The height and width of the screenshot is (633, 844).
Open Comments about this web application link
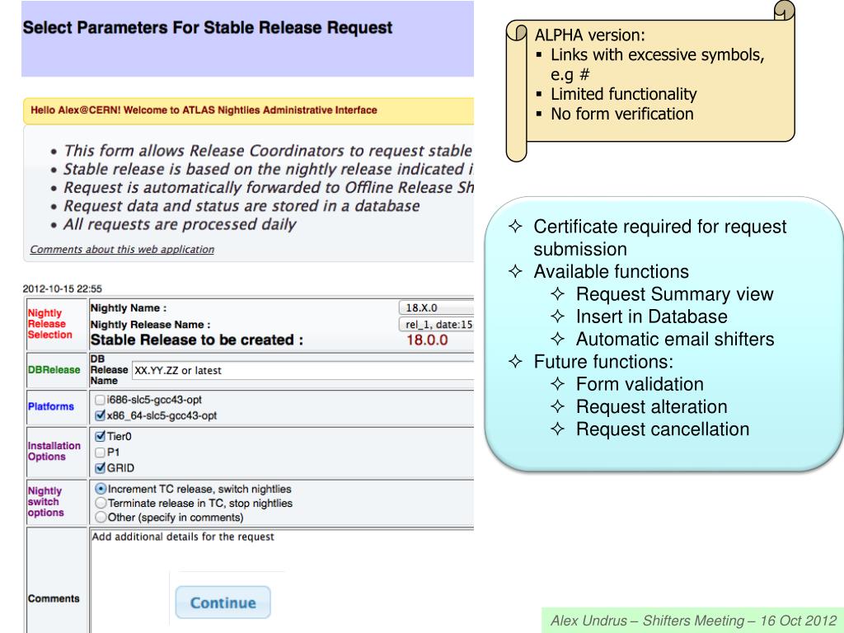coord(122,249)
